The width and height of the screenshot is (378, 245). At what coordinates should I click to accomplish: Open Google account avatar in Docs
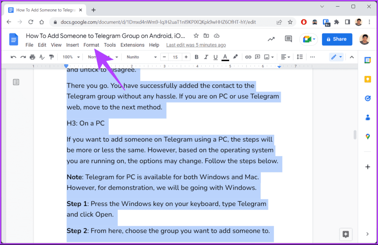coord(364,39)
